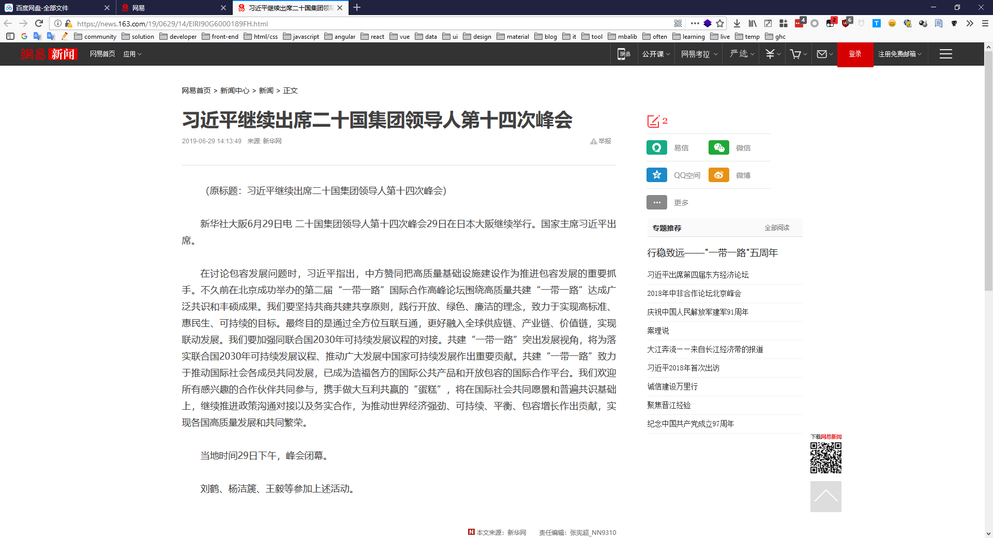Screen dimensions: 993x538
Task: Click 新闻中心 in breadcrumb
Action: pos(235,91)
